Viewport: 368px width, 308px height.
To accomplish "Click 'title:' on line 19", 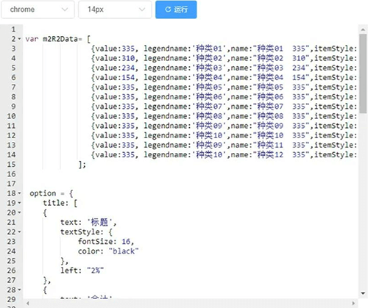I will click(x=56, y=203).
